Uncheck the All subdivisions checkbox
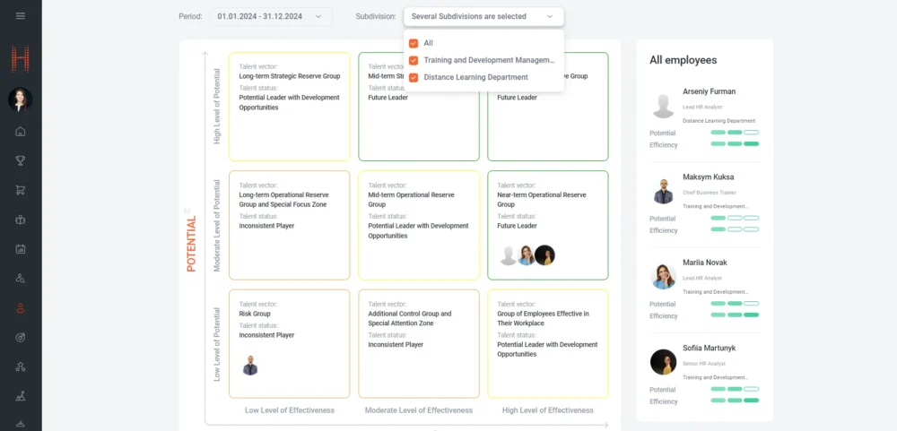 tap(414, 43)
